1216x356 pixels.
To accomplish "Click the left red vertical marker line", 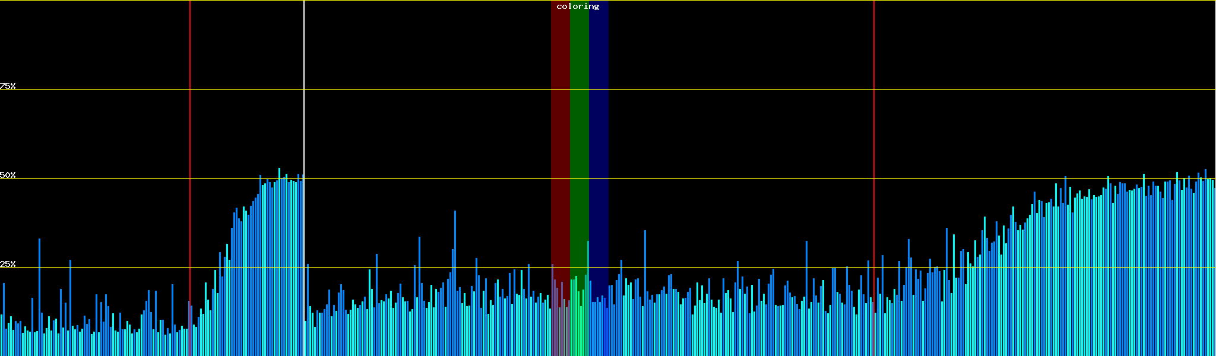I will [190, 119].
